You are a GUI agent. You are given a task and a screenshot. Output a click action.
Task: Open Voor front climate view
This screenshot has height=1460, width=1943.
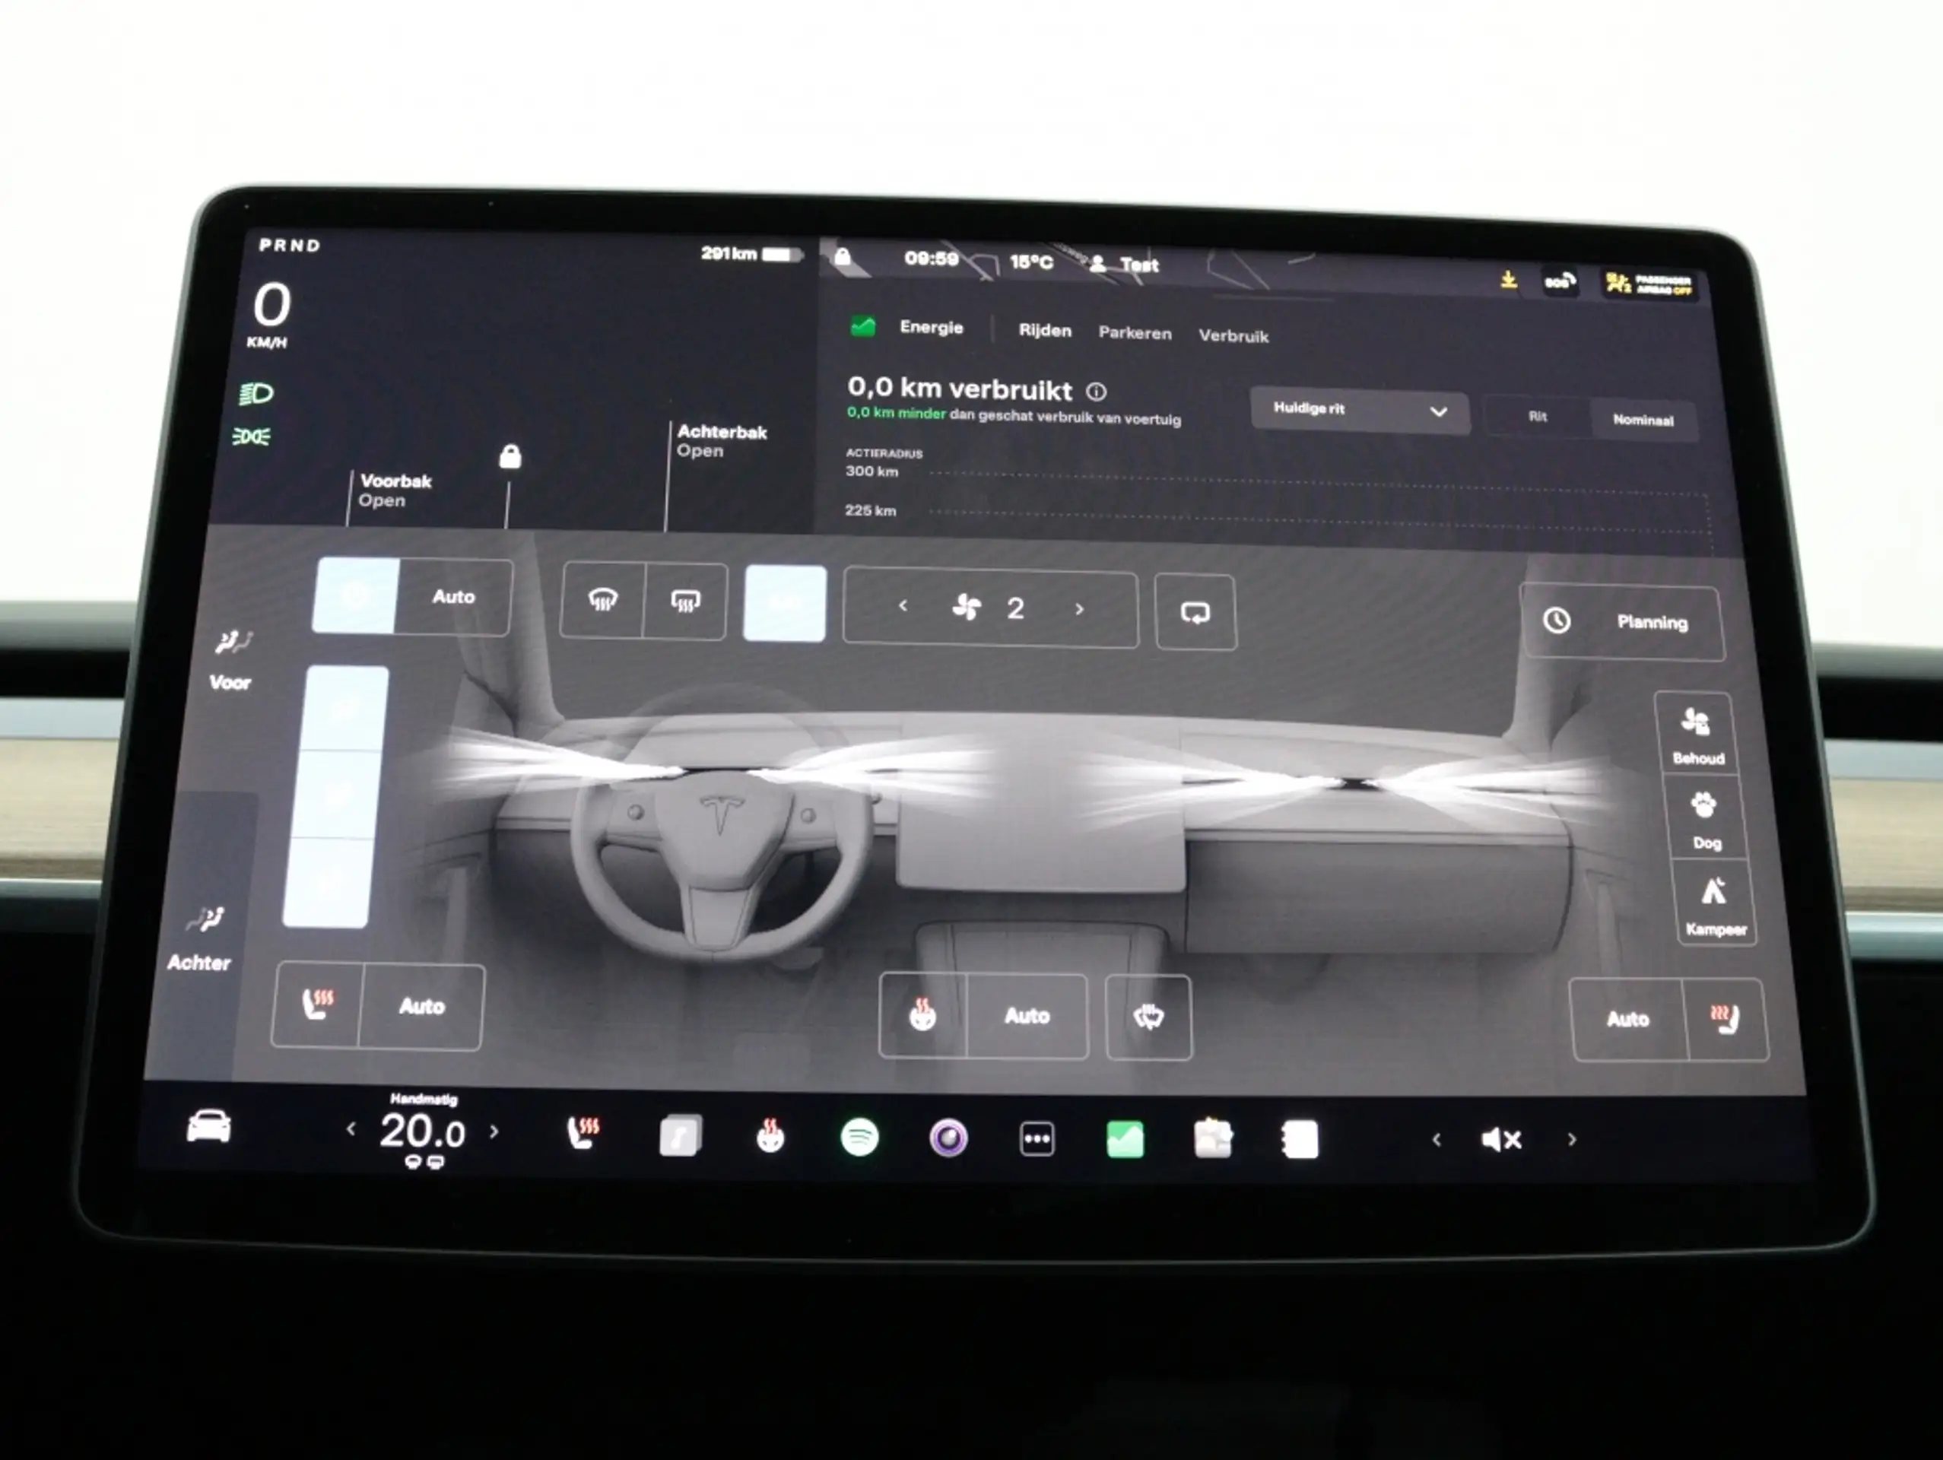click(232, 659)
